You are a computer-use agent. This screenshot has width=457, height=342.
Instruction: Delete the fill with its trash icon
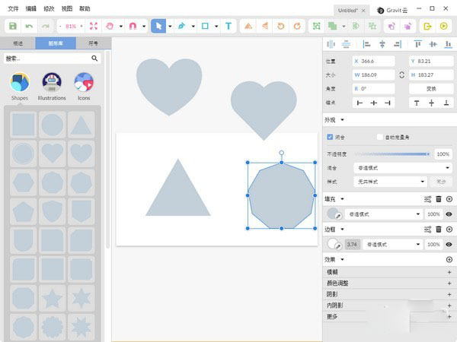[438, 199]
